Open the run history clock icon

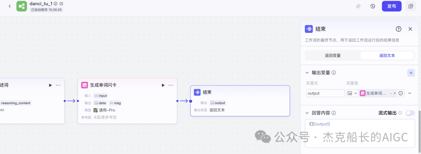[373, 6]
